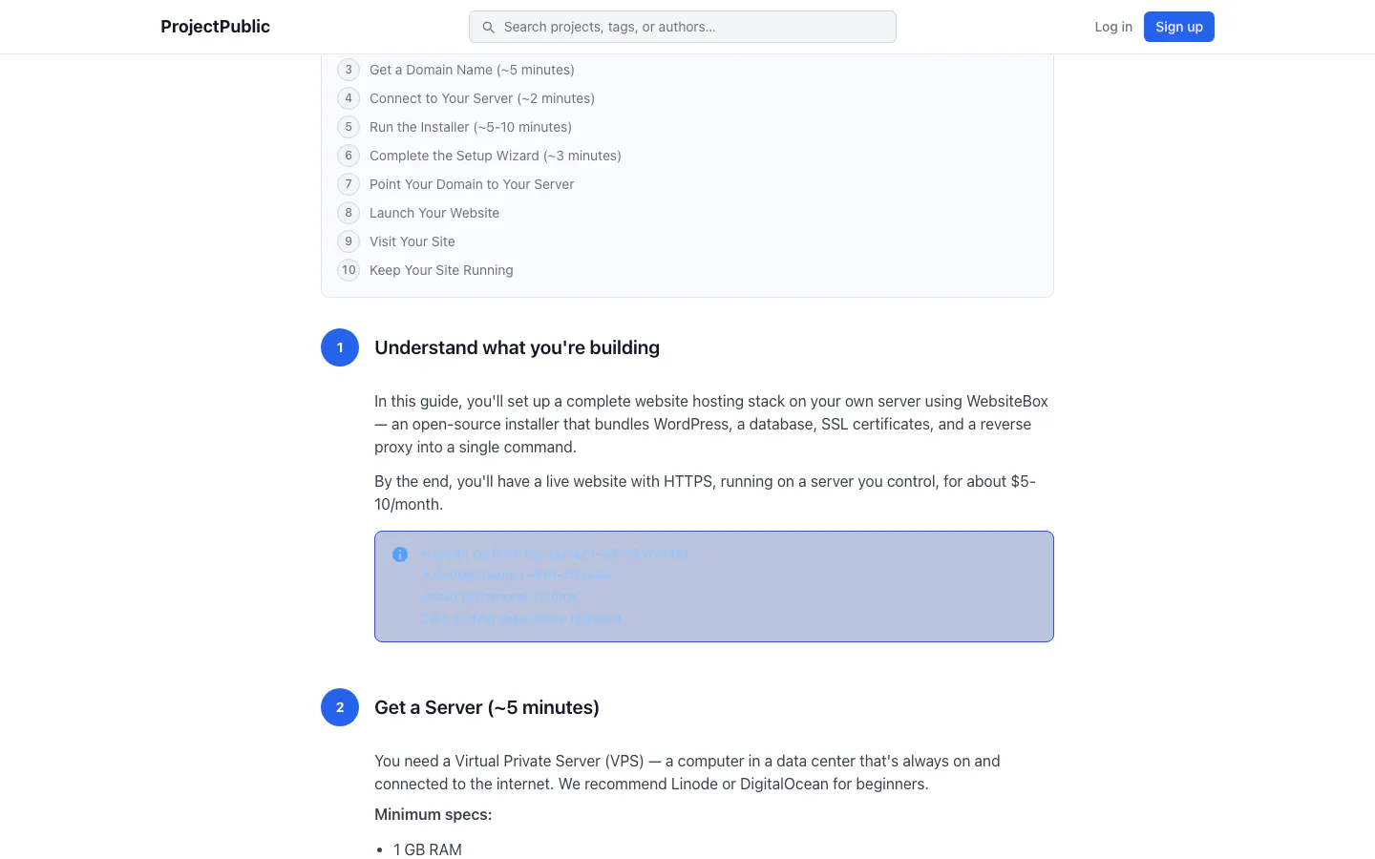Click the Sign up button
The height and width of the screenshot is (859, 1375).
[x=1179, y=27]
